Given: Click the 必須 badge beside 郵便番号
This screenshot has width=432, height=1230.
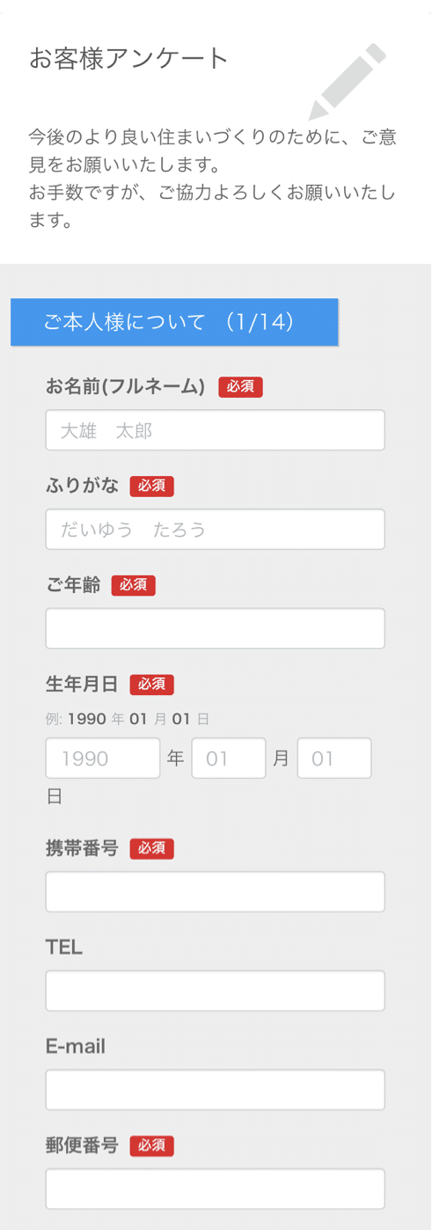Looking at the screenshot, I should coord(152,1146).
